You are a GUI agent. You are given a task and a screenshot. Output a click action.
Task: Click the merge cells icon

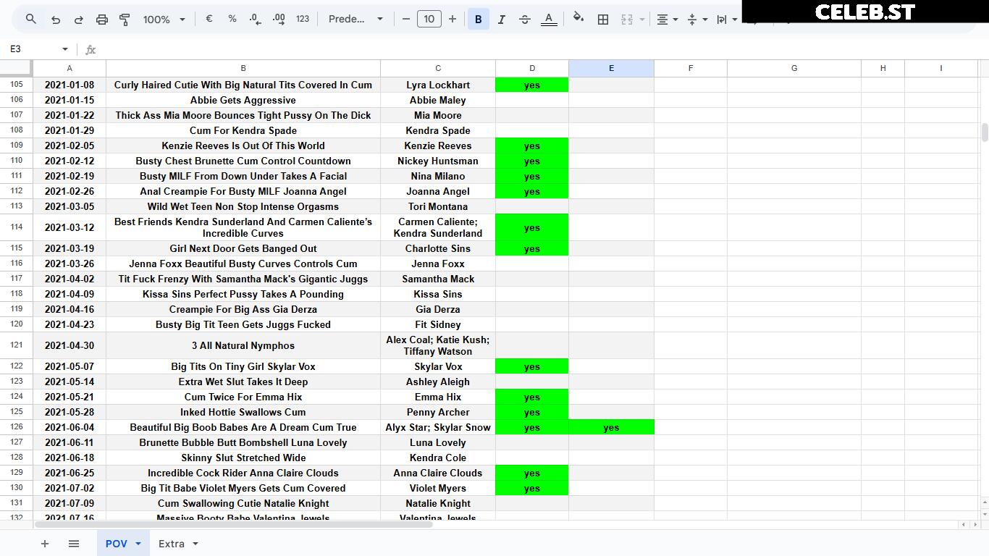[627, 20]
